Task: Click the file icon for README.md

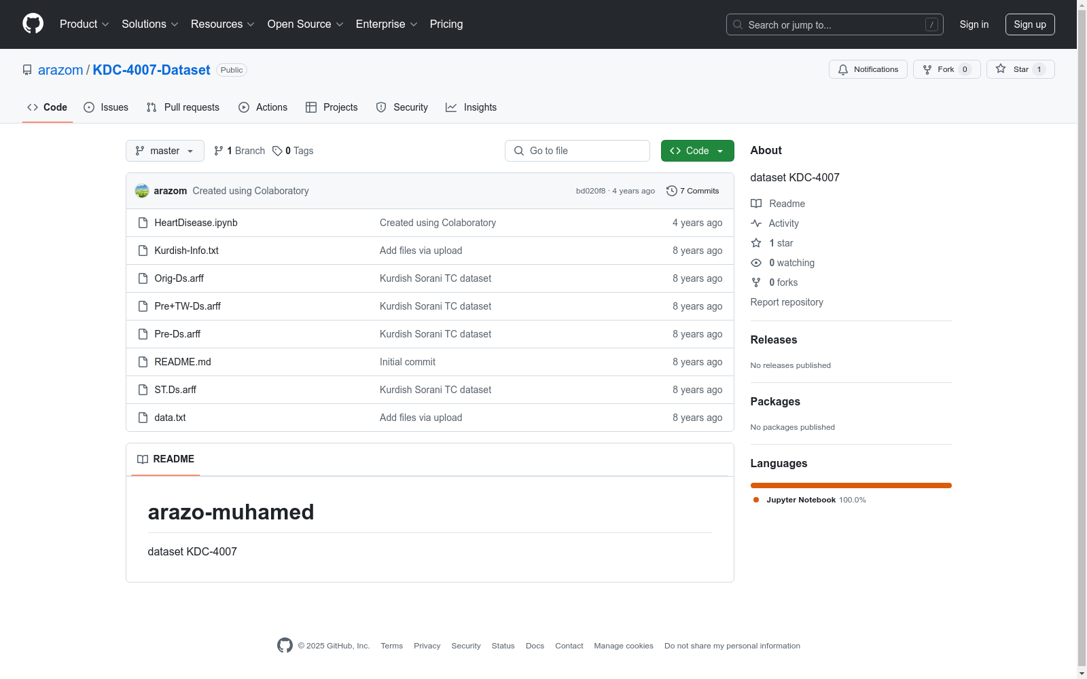Action: [143, 362]
